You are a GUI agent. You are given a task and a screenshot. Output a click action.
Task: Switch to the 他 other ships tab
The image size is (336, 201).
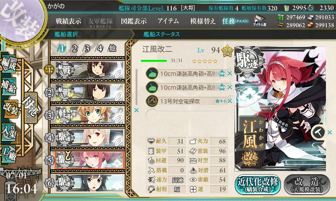pos(112,49)
